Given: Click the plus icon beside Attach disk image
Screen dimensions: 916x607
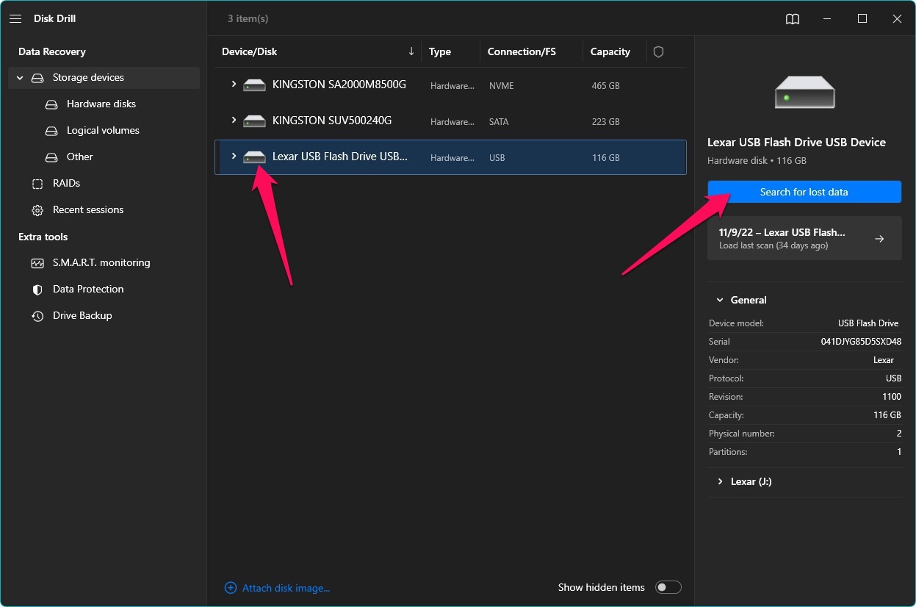Looking at the screenshot, I should pos(231,588).
